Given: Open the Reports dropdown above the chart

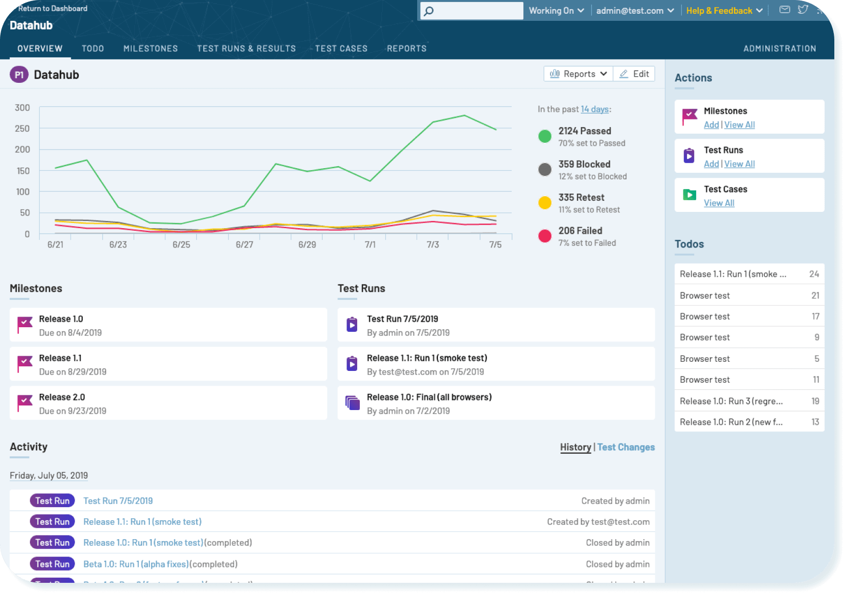Looking at the screenshot, I should [x=578, y=74].
